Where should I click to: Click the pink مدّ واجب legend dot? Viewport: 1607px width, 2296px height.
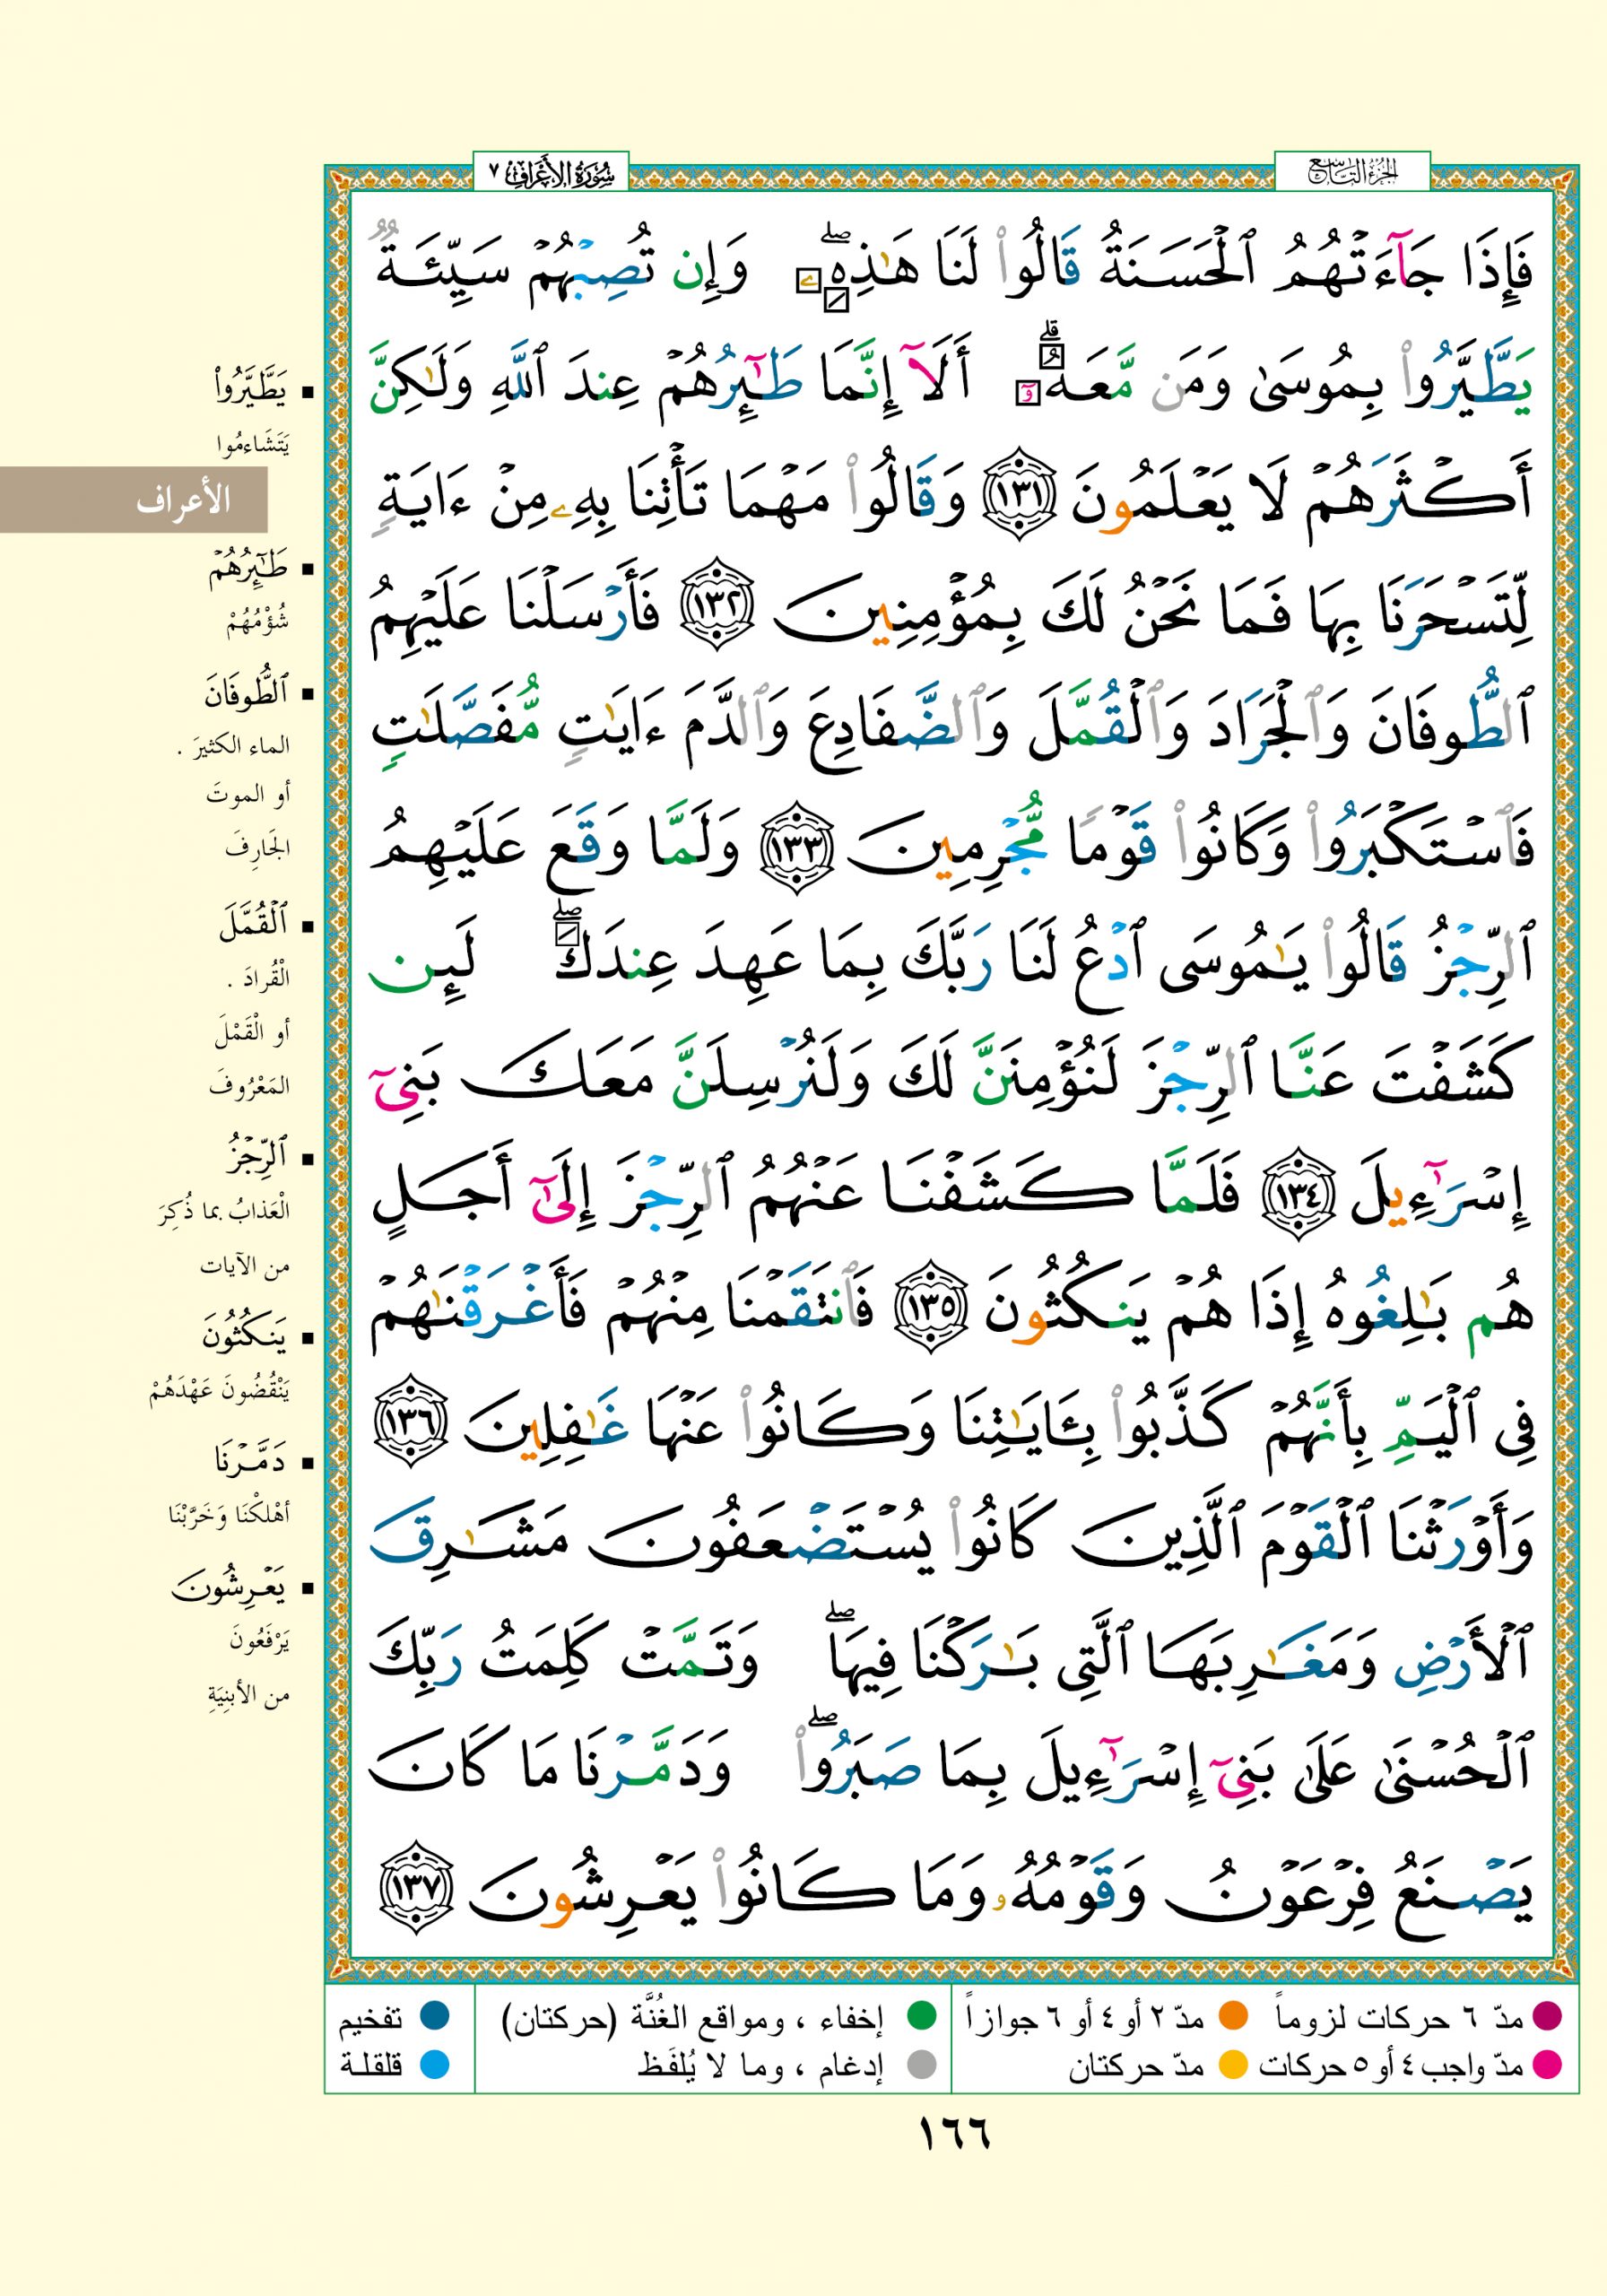tap(1546, 2064)
